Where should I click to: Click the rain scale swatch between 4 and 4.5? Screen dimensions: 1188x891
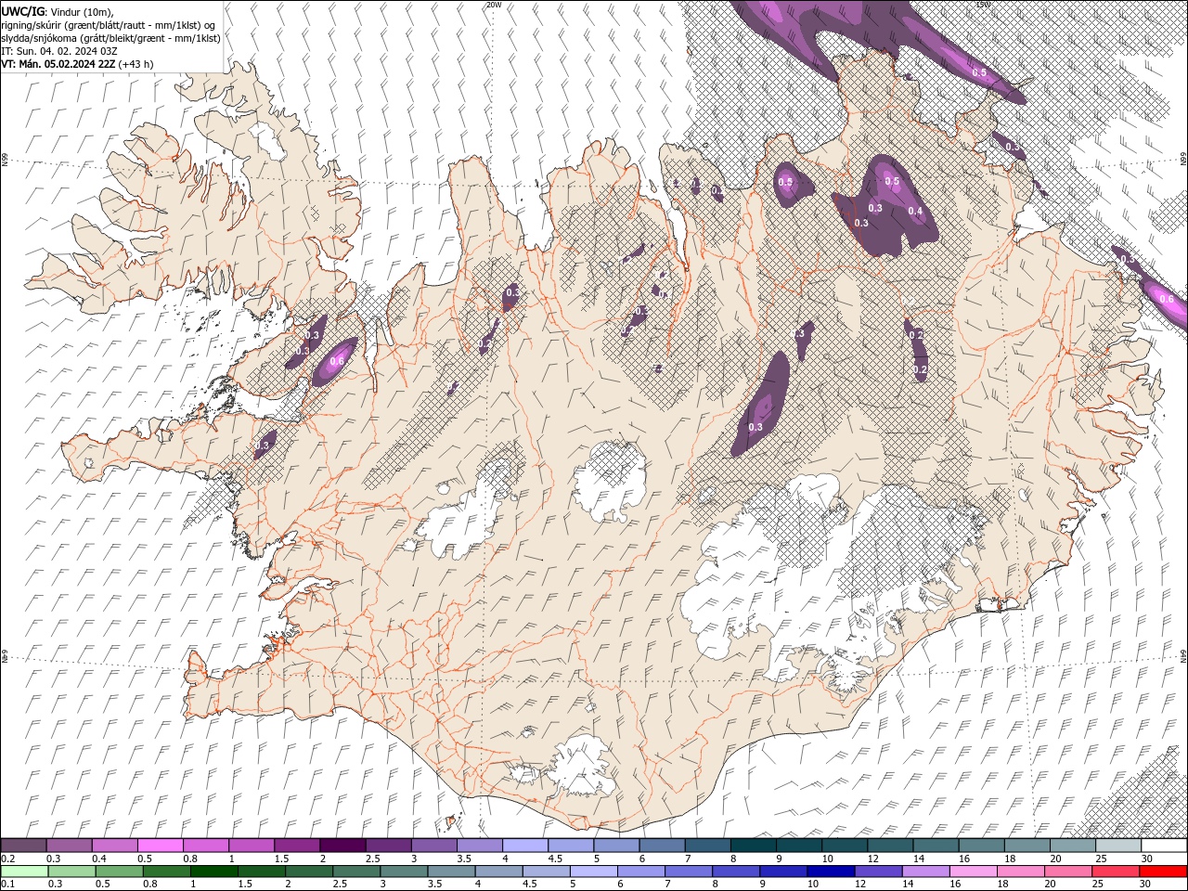pos(500,871)
